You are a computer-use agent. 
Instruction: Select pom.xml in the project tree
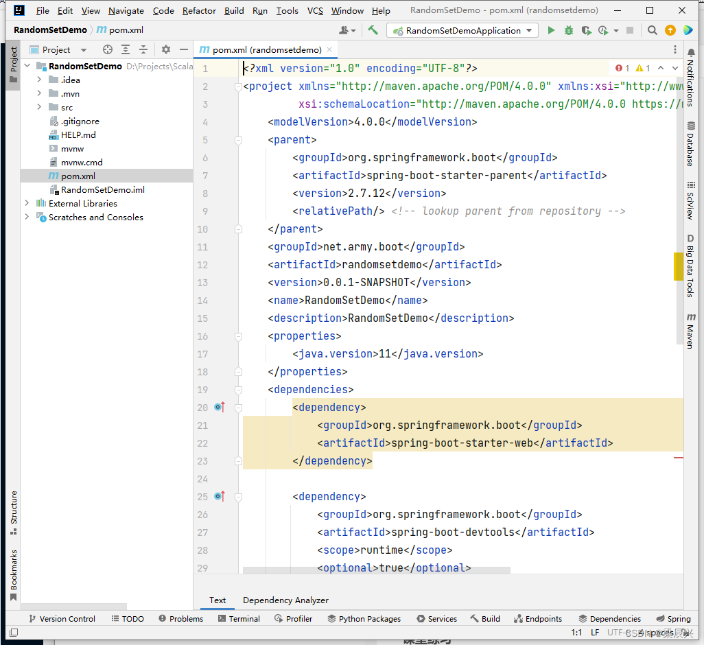[107, 176]
